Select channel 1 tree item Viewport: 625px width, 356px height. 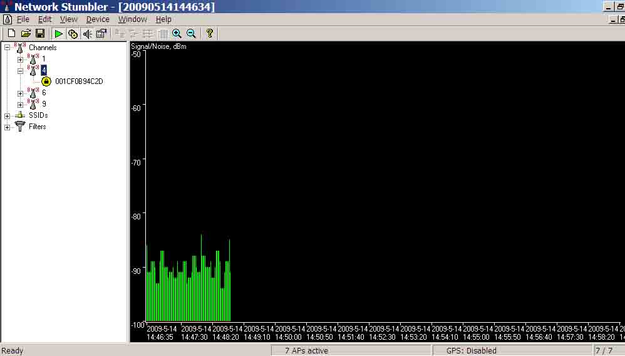(44, 59)
